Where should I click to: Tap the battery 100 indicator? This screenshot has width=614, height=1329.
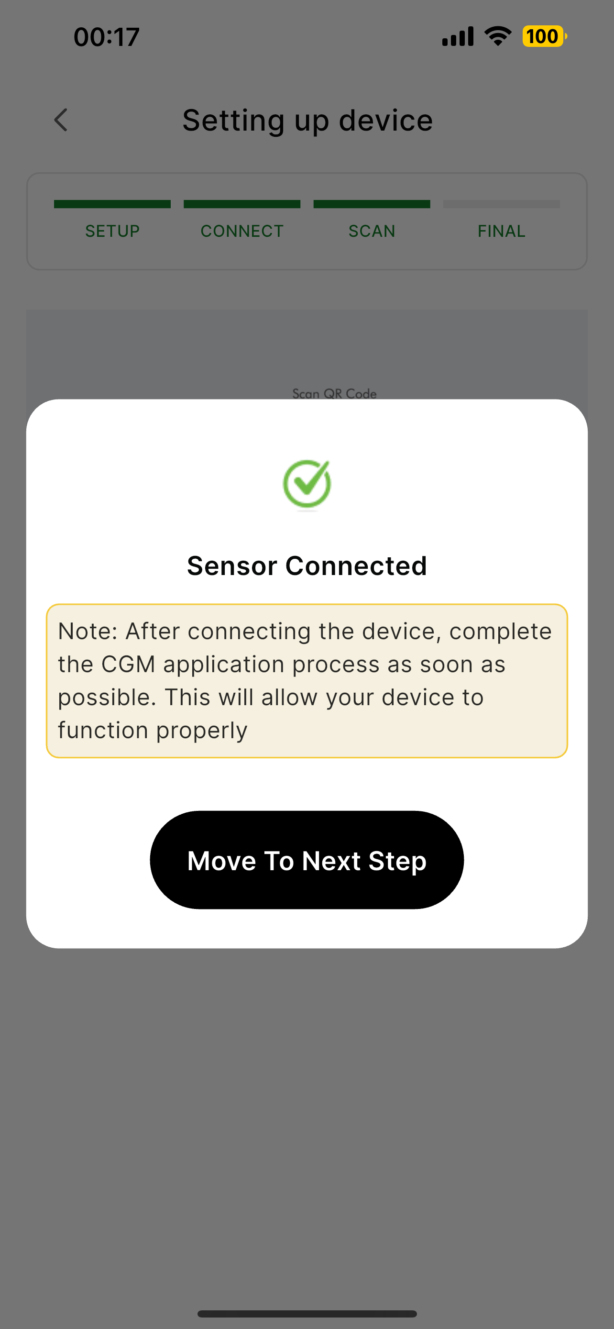click(544, 37)
